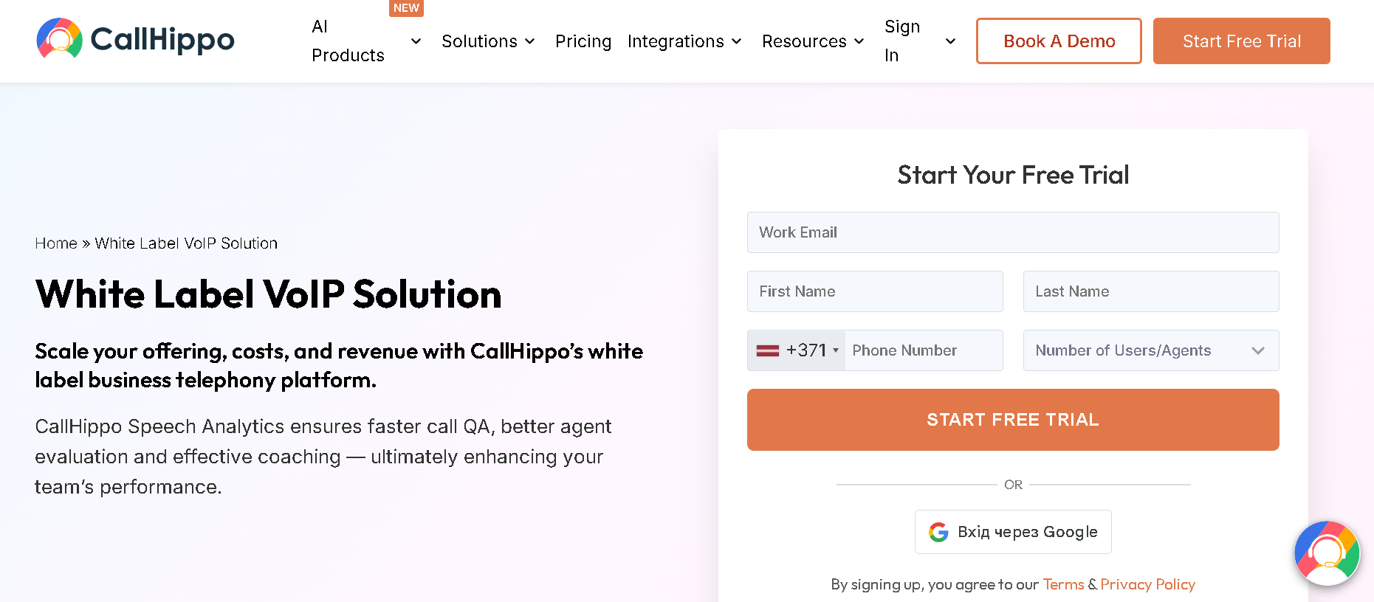Click the CallHippo logo icon
The width and height of the screenshot is (1374, 602).
coord(59,38)
